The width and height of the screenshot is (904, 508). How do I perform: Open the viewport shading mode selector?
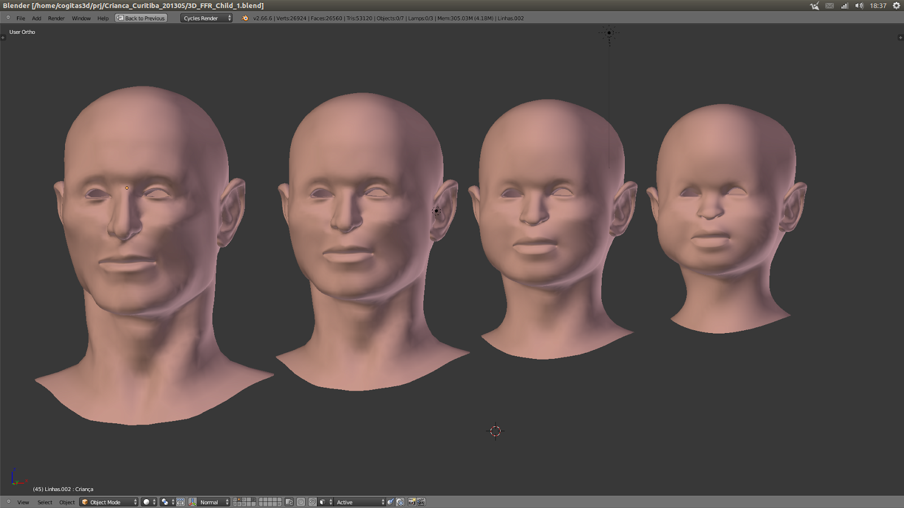146,502
